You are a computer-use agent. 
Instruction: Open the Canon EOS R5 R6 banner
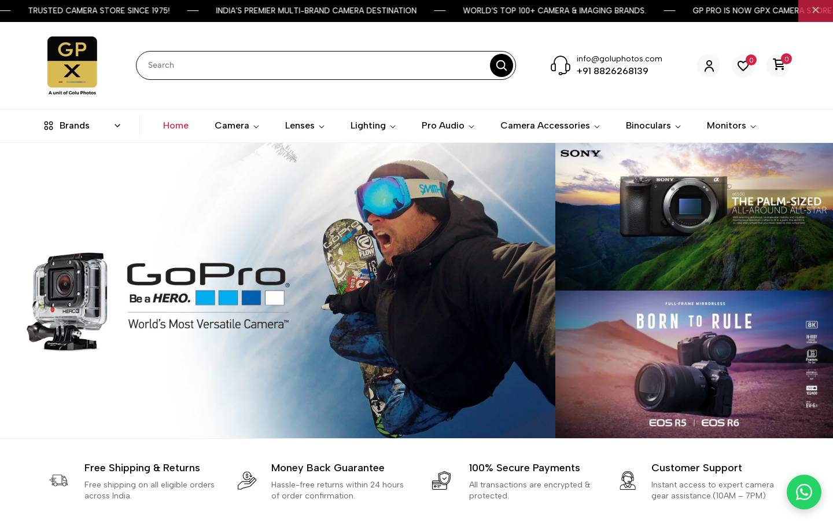pos(694,365)
